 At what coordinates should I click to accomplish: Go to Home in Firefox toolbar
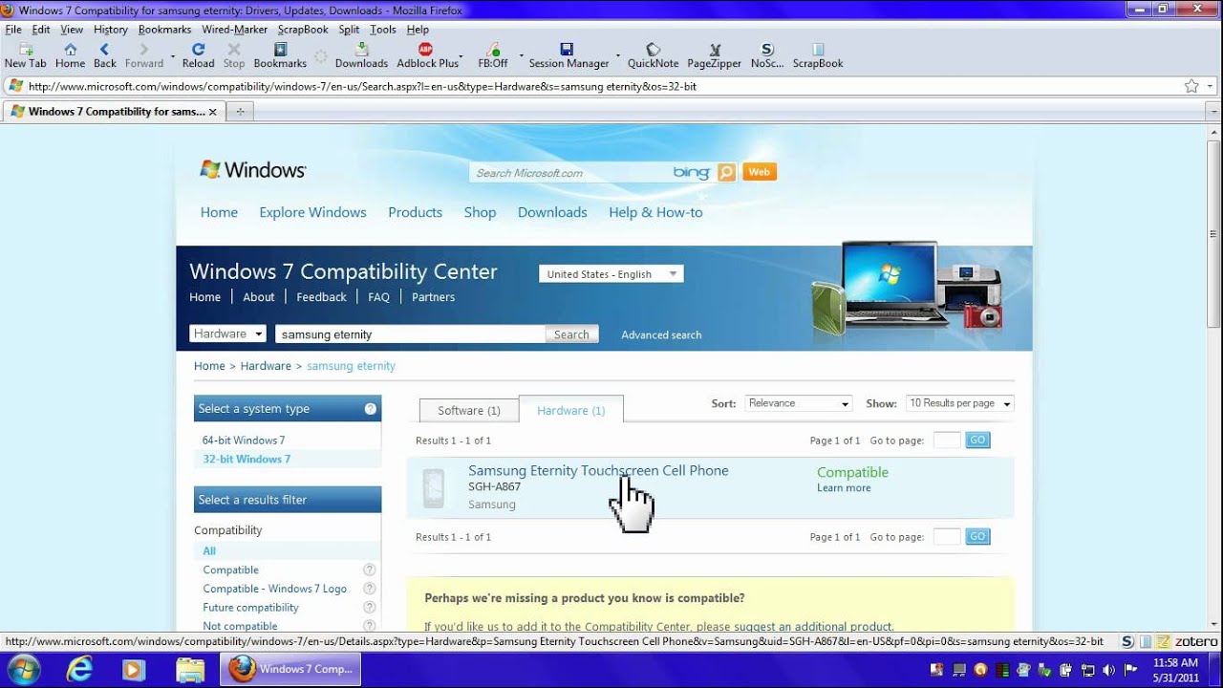coord(70,55)
